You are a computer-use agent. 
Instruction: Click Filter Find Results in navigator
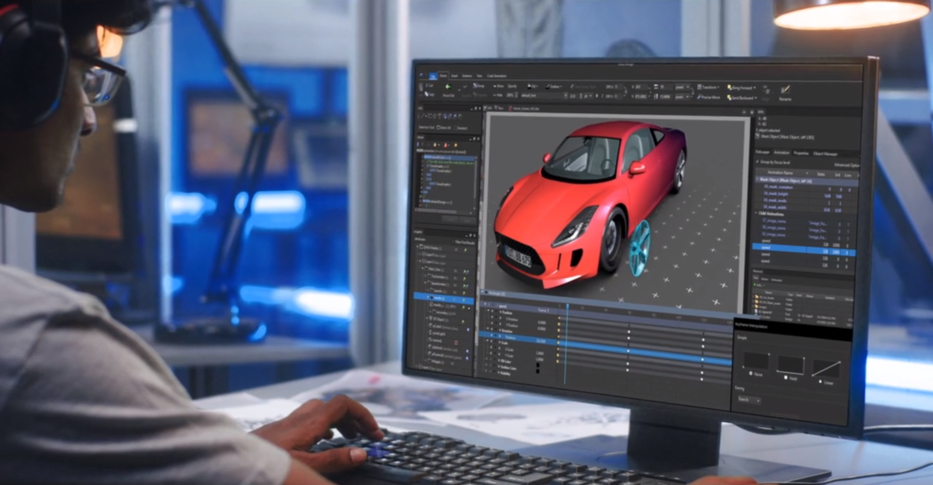(464, 241)
